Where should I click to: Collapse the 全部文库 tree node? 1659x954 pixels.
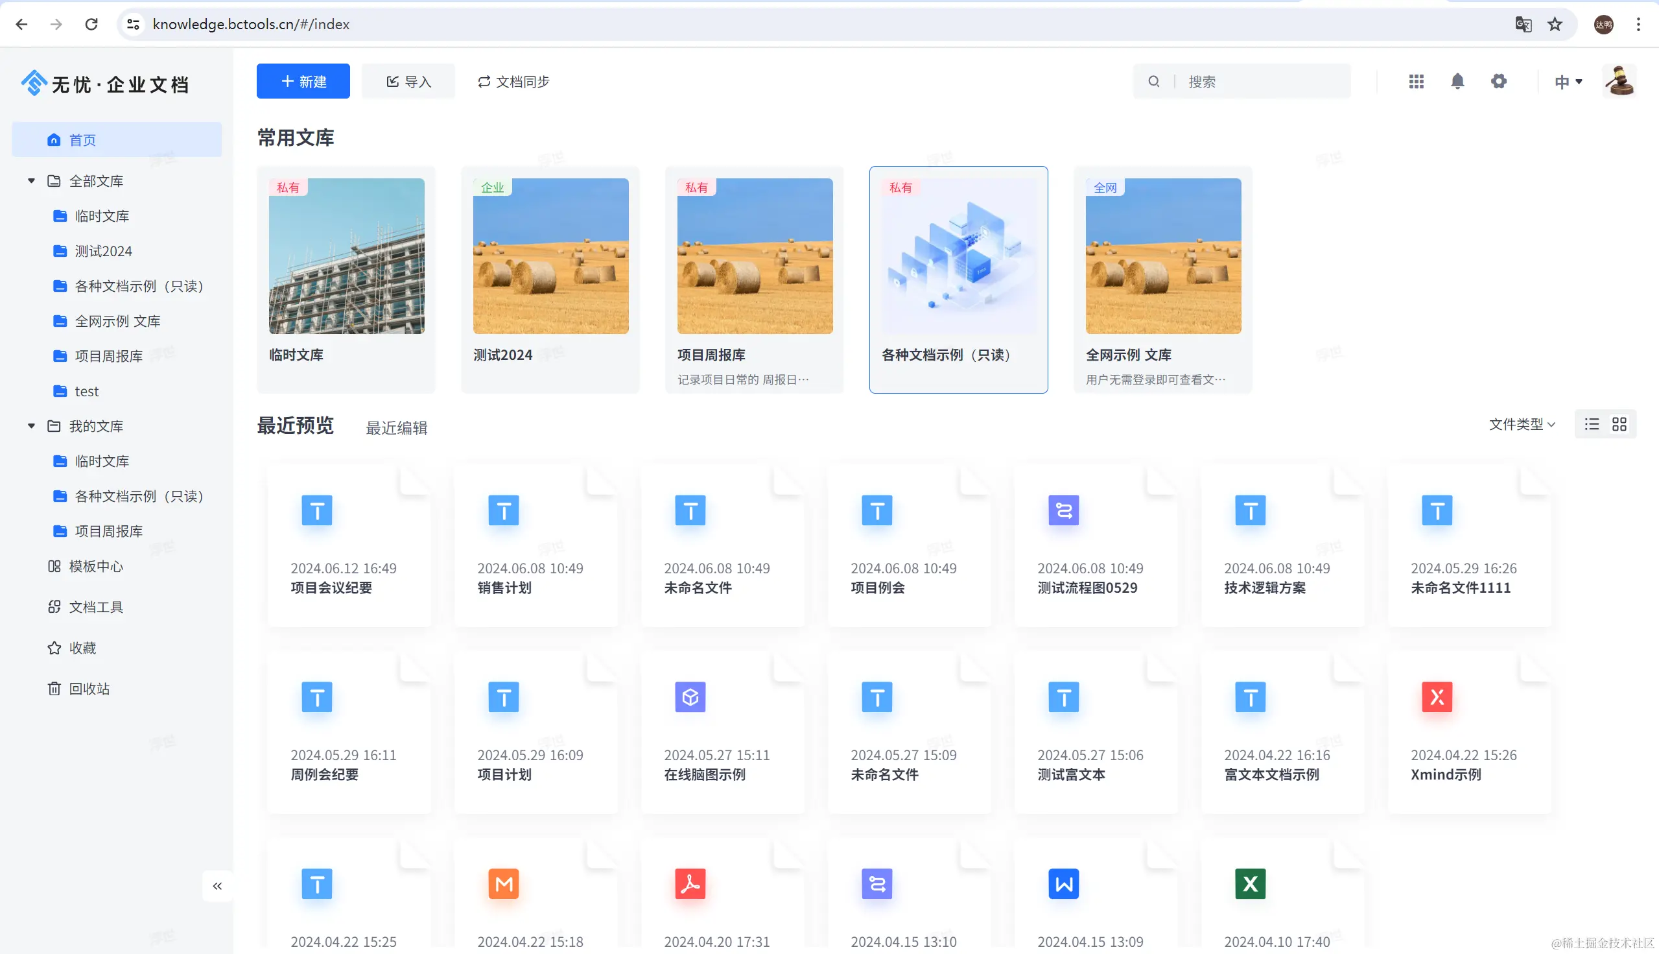tap(31, 181)
